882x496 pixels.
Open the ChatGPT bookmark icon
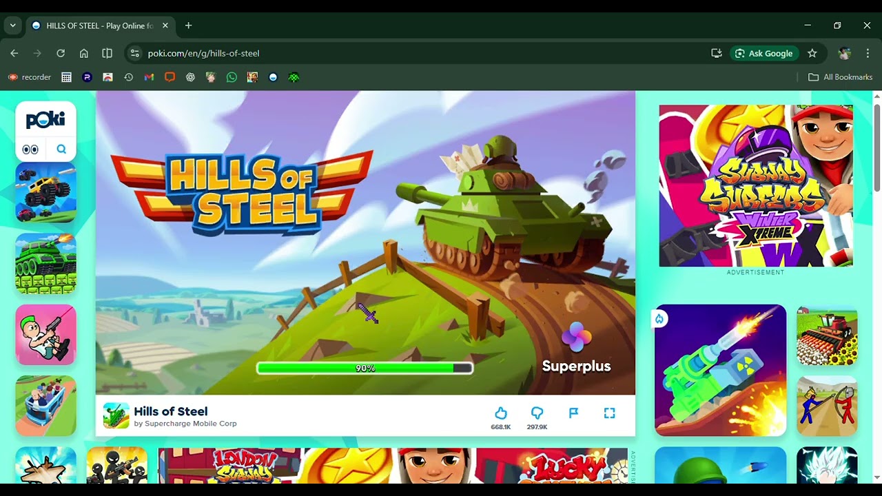(190, 77)
